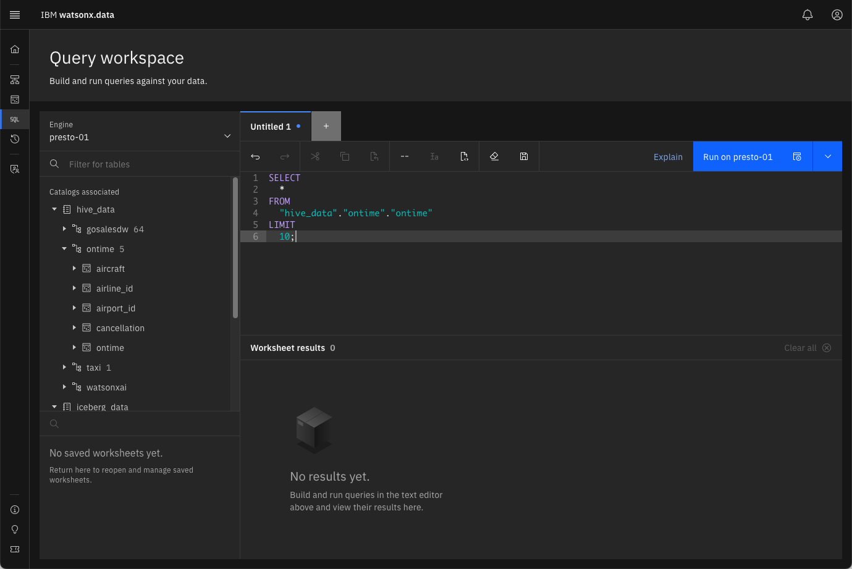Collapse the iceberg_data catalog

tap(54, 407)
